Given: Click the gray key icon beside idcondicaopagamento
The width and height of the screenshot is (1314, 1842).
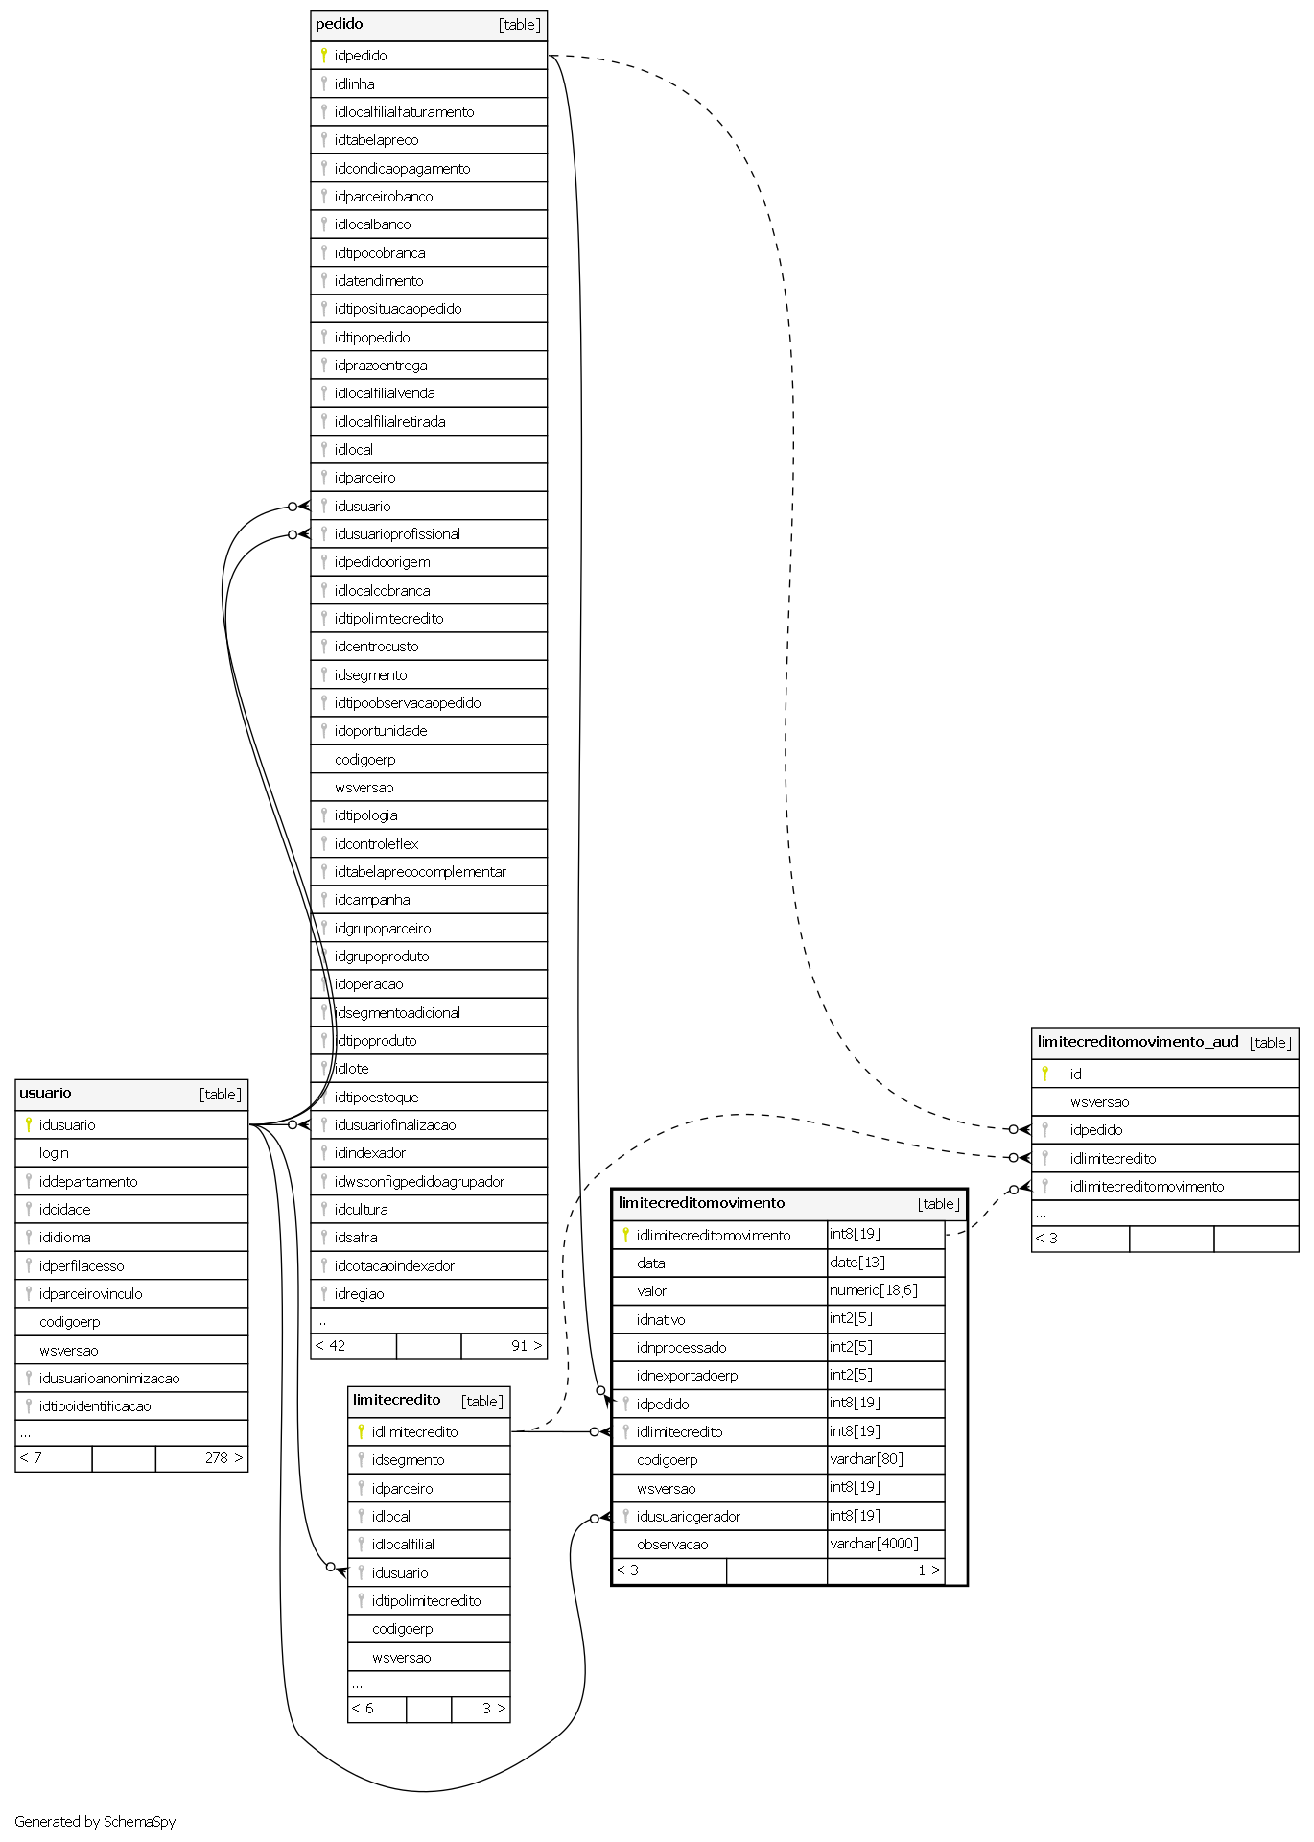Looking at the screenshot, I should point(324,168).
